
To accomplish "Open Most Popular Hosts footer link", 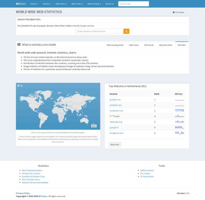I will (31, 180).
